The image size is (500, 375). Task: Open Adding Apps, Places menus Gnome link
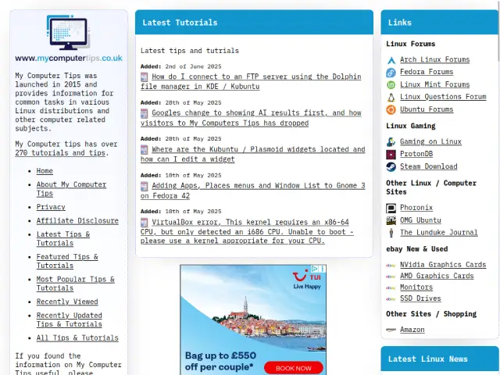253,191
